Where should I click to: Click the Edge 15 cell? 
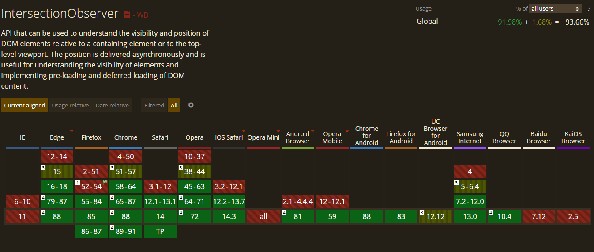(57, 171)
